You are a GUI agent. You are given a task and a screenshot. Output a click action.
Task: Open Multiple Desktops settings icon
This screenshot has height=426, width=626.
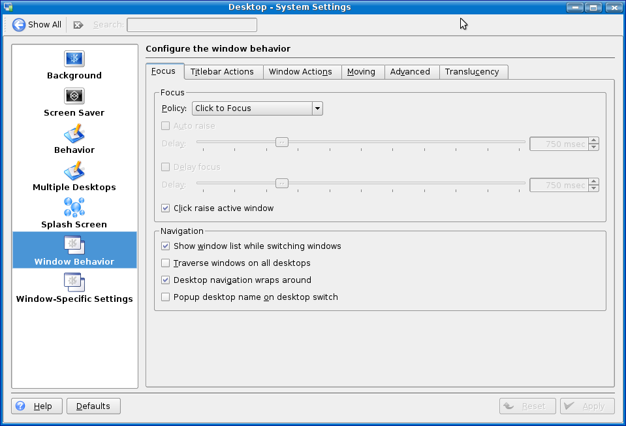(74, 171)
